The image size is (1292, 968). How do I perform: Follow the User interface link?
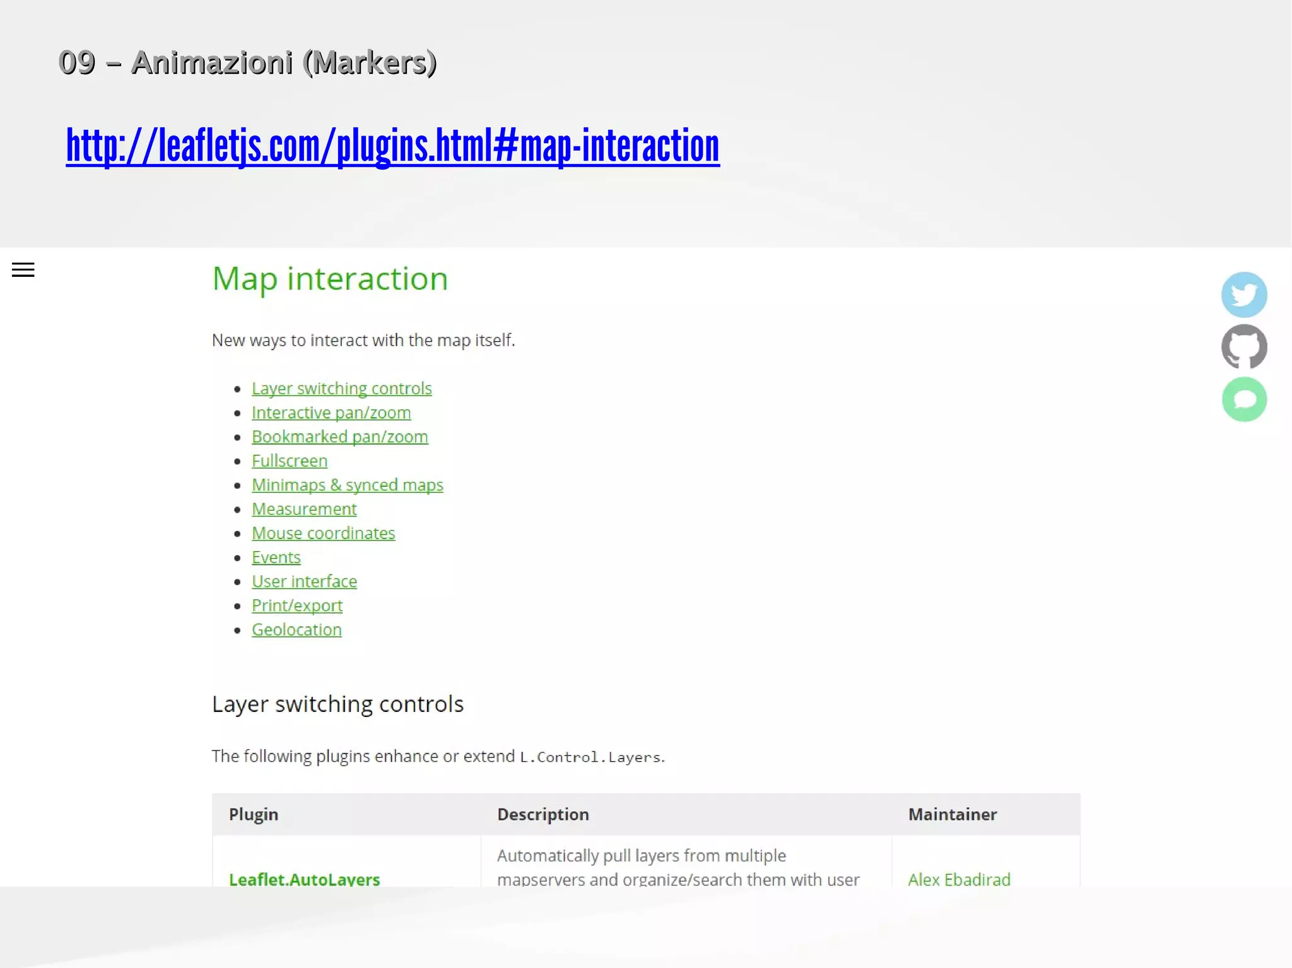tap(304, 581)
